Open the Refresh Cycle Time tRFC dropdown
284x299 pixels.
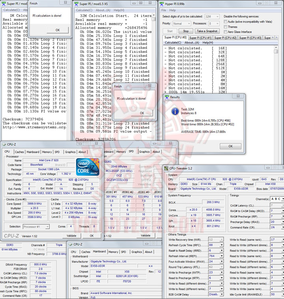click(222, 245)
